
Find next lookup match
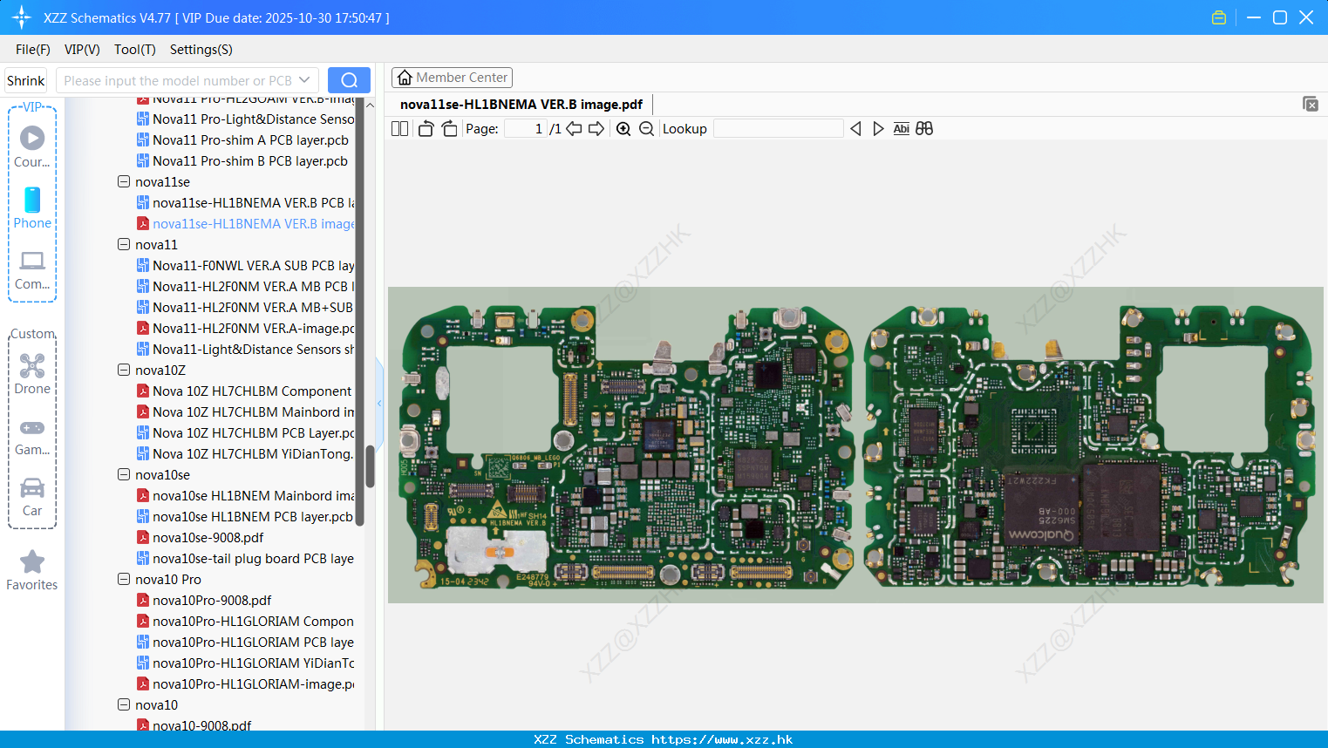point(878,129)
